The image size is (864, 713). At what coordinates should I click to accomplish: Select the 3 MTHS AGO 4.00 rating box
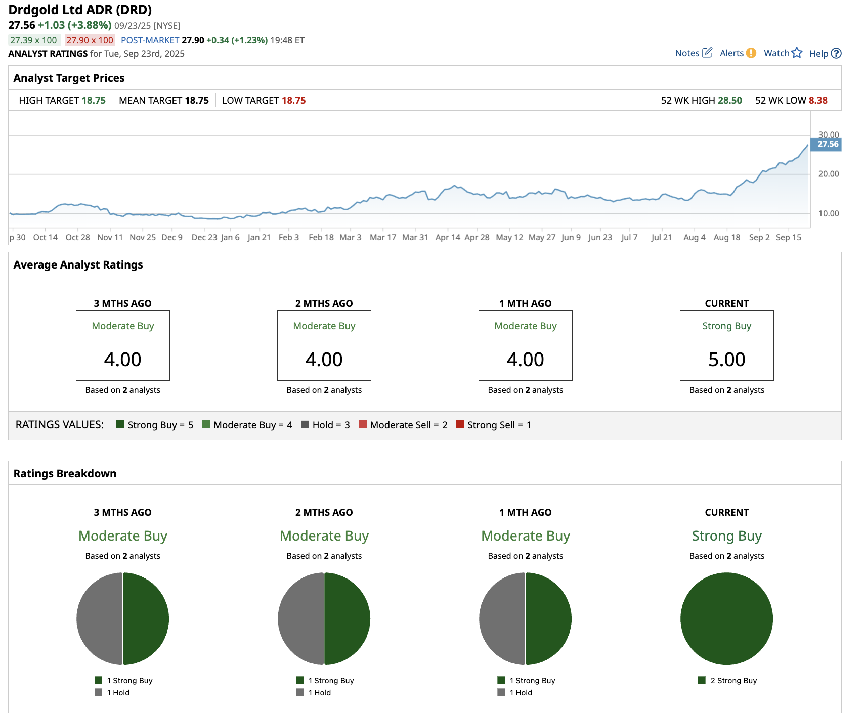pyautogui.click(x=123, y=345)
